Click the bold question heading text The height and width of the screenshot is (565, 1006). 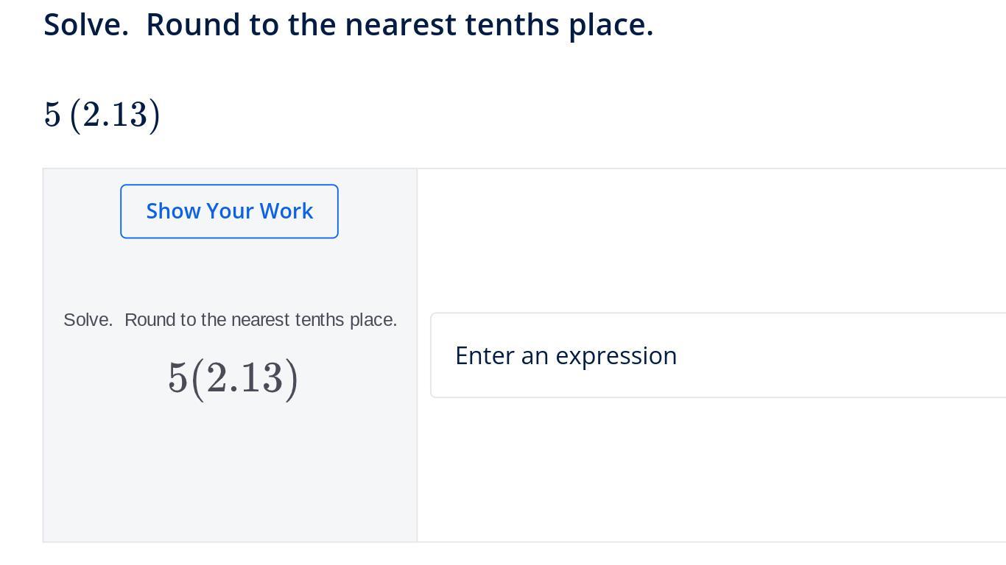pyautogui.click(x=348, y=25)
